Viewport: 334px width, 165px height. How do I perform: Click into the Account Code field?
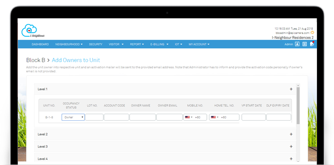click(116, 117)
